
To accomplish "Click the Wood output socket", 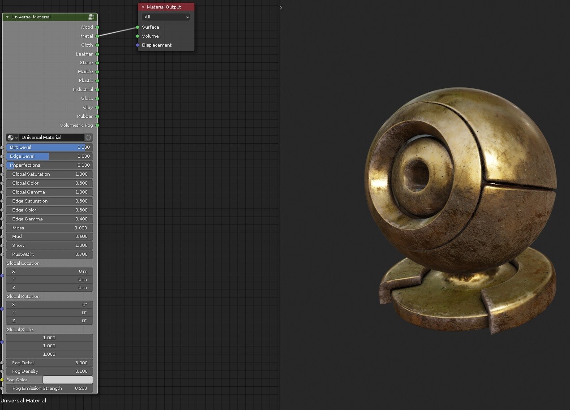I will pos(98,27).
